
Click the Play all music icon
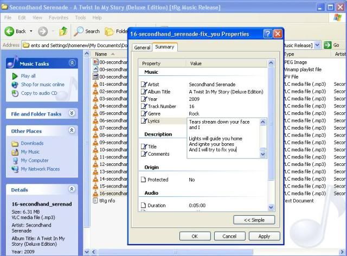click(x=15, y=76)
